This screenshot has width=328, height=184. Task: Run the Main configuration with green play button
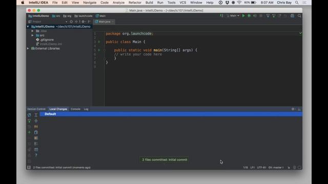[243, 16]
